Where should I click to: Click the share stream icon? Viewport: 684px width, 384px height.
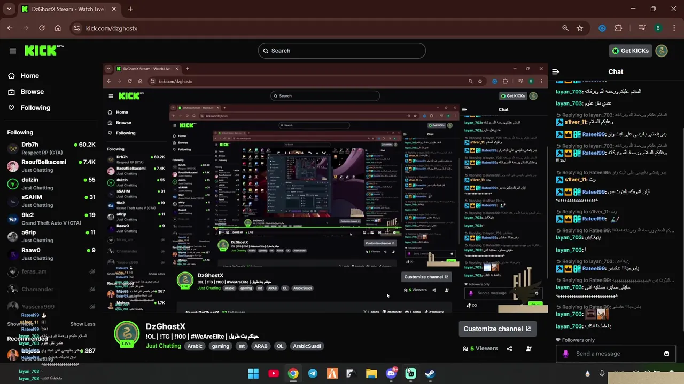click(509, 349)
